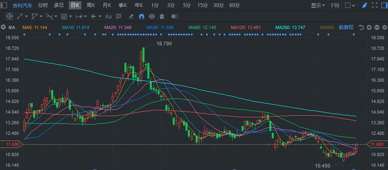Screen dimensions: 388x170
Task: Click the MA500 label
Action: click(x=327, y=27)
